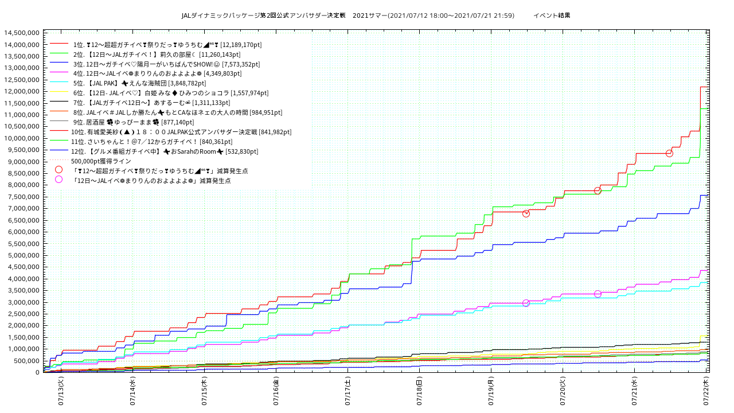
Task: Click the まりりんのおよよよよ '減算発生点' legend label
Action: (151, 180)
